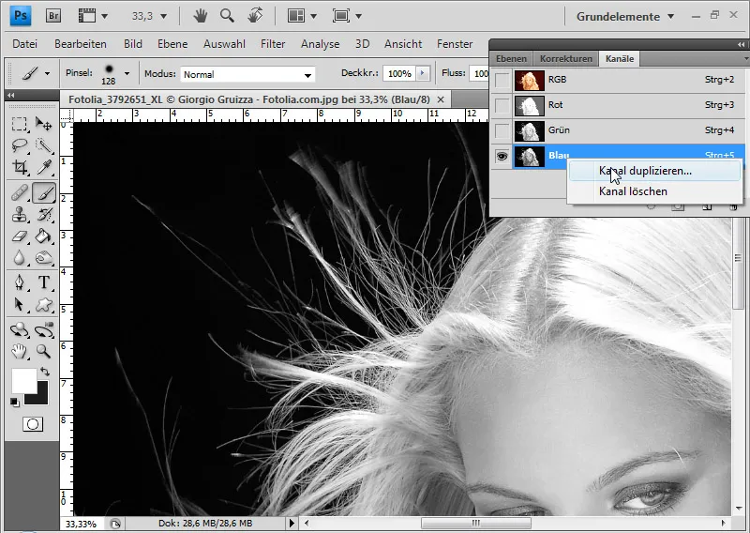Image resolution: width=750 pixels, height=533 pixels.
Task: Open the Filter menu
Action: coord(273,44)
